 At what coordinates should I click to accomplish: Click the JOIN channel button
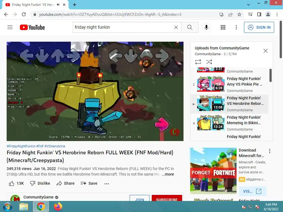click(x=140, y=198)
